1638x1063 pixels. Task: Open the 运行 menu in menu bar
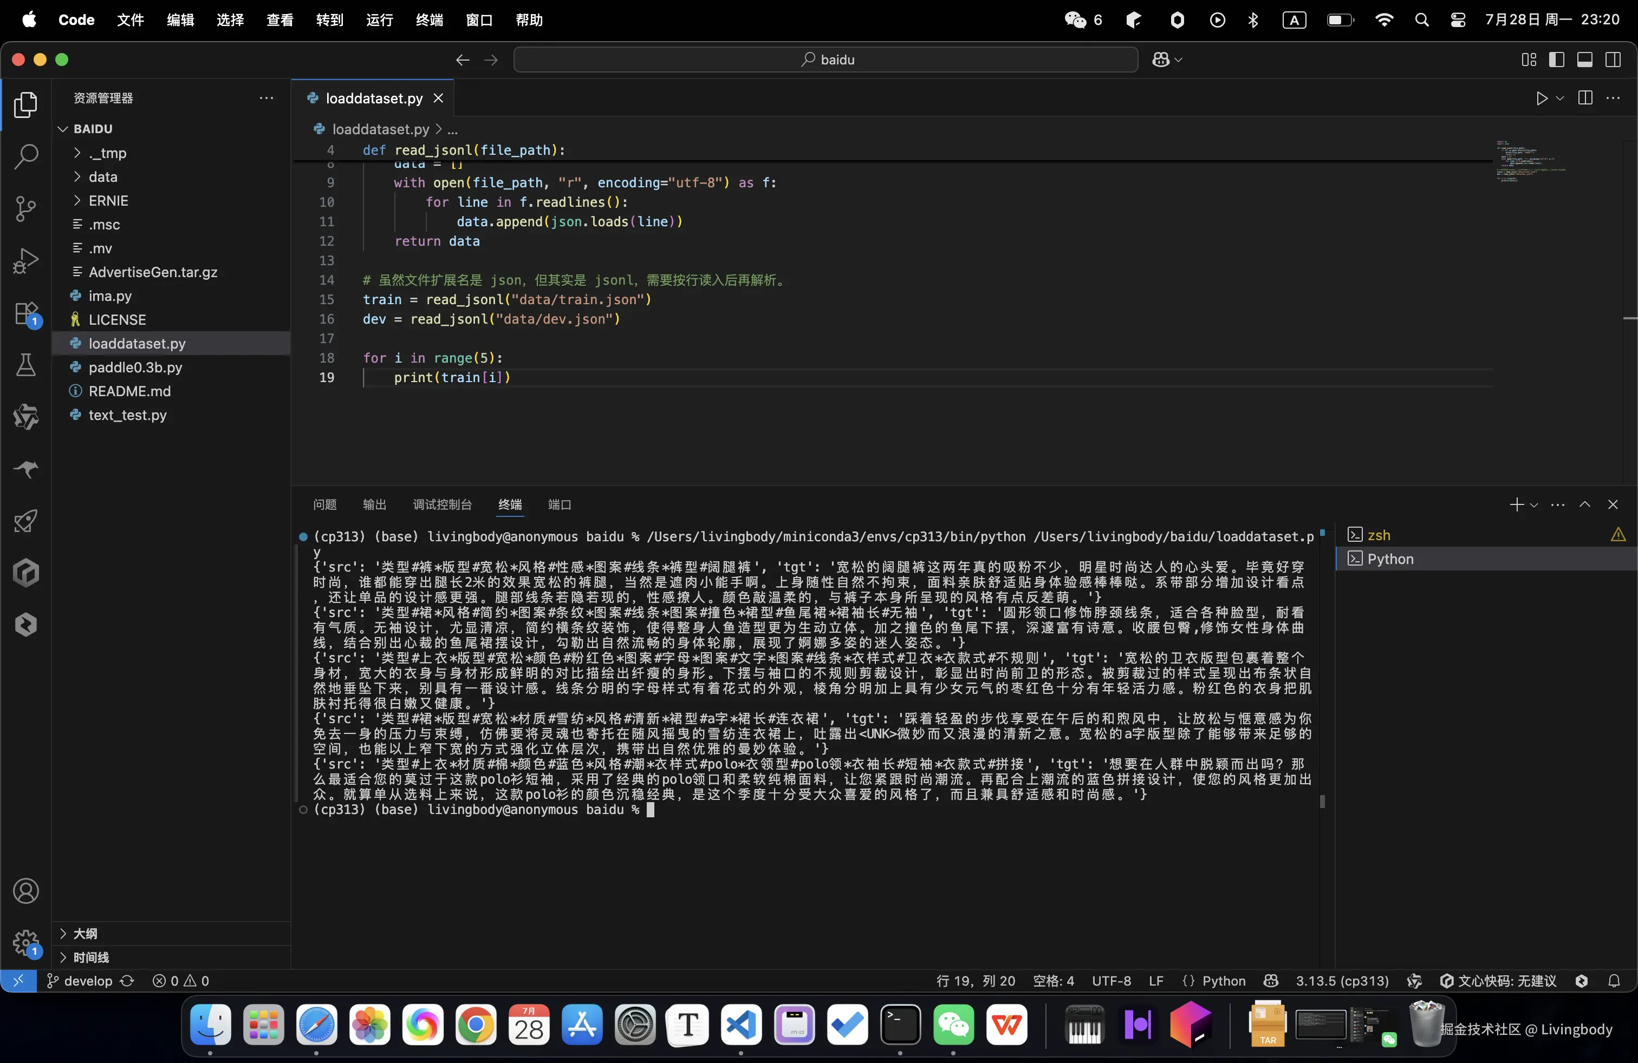tap(379, 20)
